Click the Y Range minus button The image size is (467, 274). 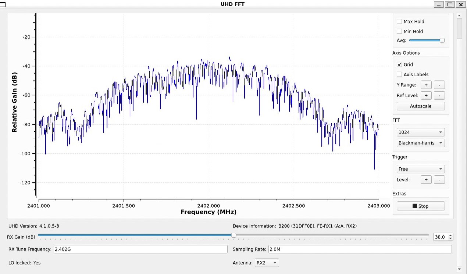(439, 85)
